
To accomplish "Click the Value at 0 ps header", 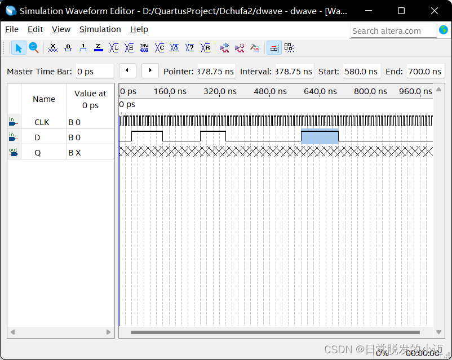I will 90,99.
